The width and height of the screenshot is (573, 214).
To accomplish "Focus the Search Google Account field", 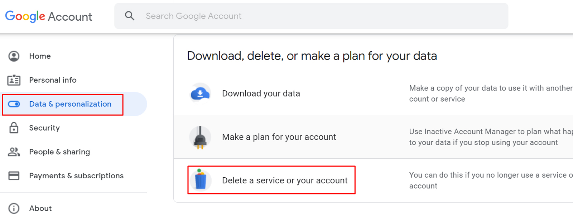I will click(311, 16).
